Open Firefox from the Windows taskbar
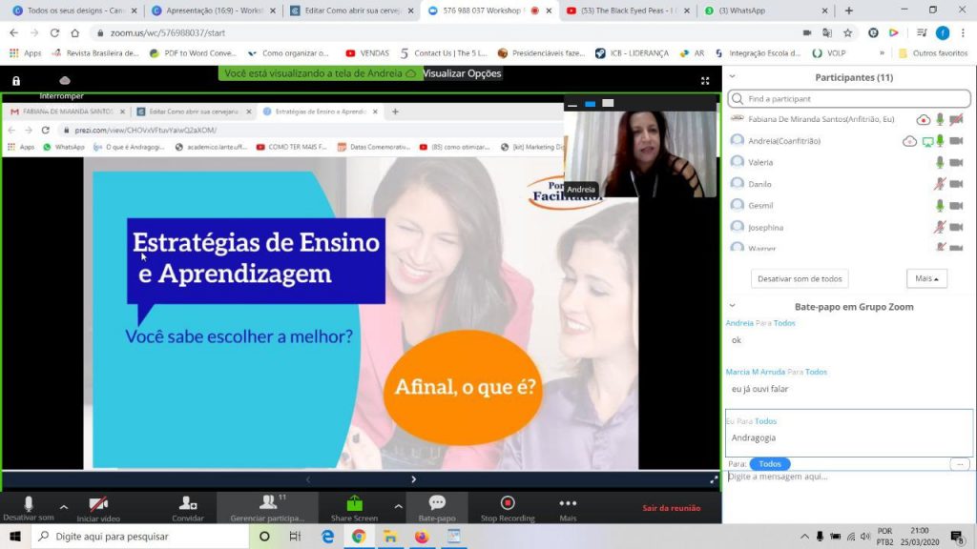 (422, 537)
